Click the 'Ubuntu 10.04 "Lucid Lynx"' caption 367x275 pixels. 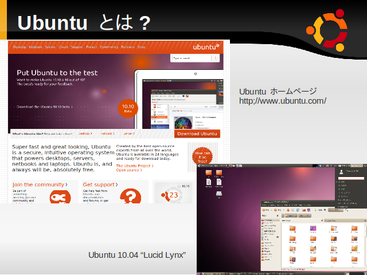pos(137,255)
